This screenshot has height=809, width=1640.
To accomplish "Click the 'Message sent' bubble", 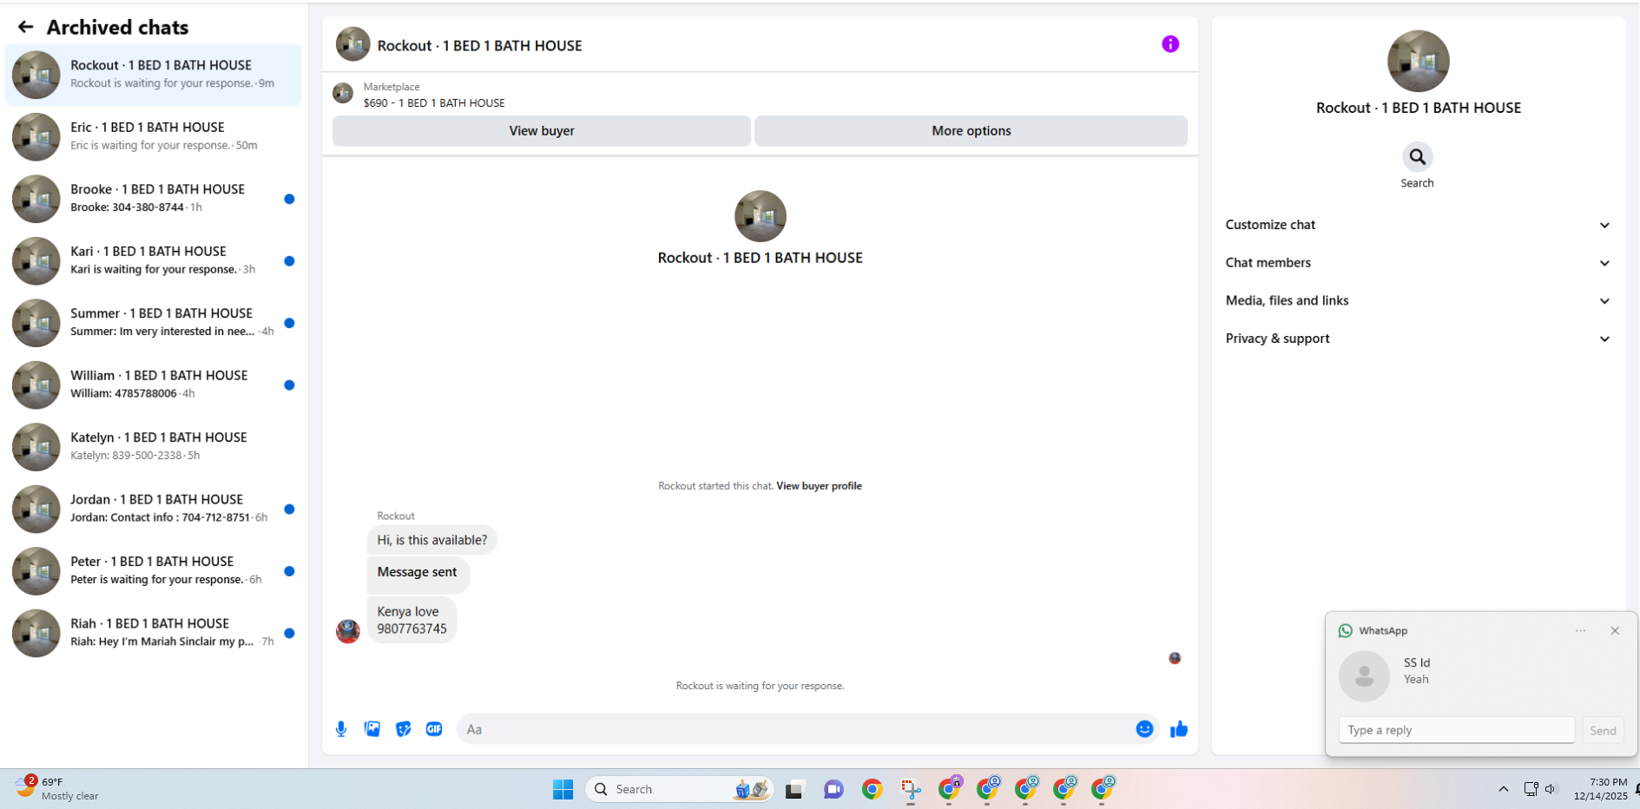I will [418, 574].
